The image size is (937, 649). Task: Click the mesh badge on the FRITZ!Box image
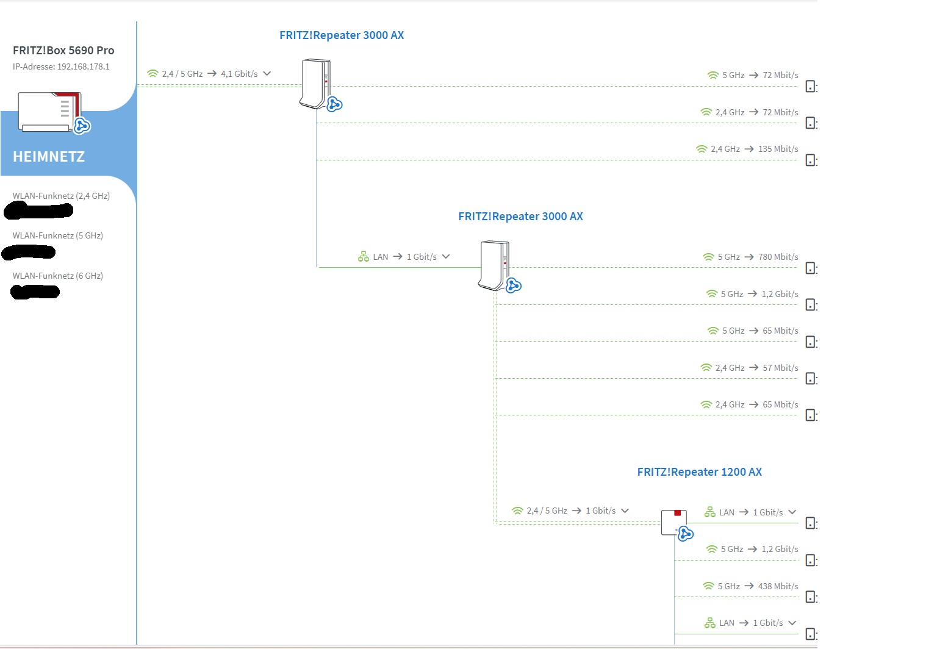coord(82,126)
